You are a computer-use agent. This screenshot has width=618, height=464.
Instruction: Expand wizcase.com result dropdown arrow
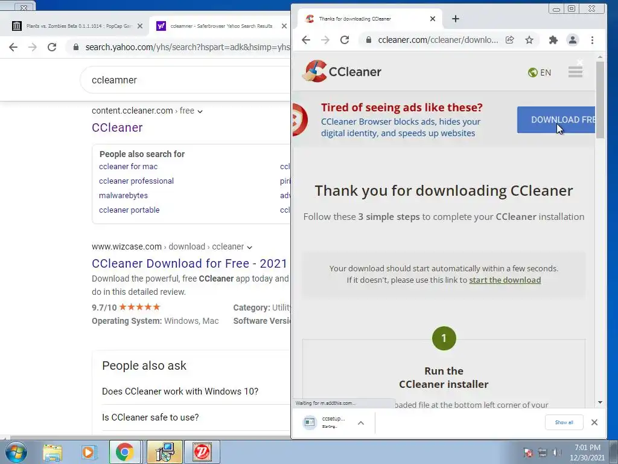pos(249,247)
